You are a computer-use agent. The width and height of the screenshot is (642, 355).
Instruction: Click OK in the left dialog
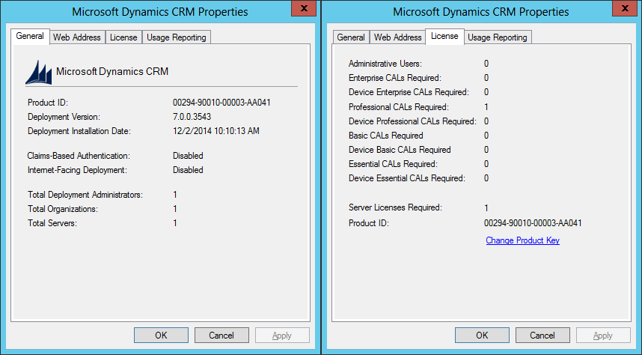(161, 336)
